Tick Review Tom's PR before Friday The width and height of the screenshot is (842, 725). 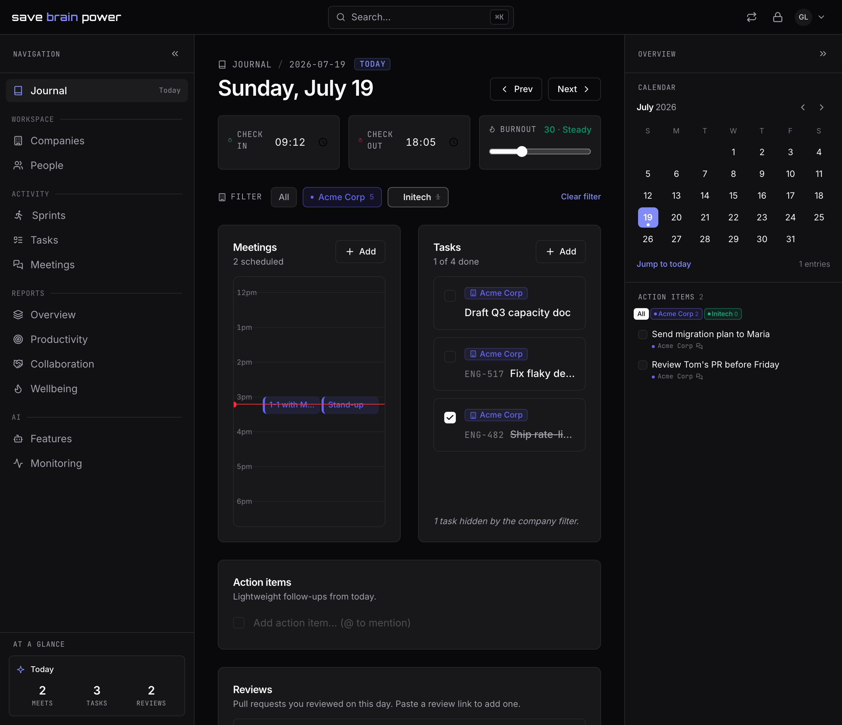tap(642, 365)
